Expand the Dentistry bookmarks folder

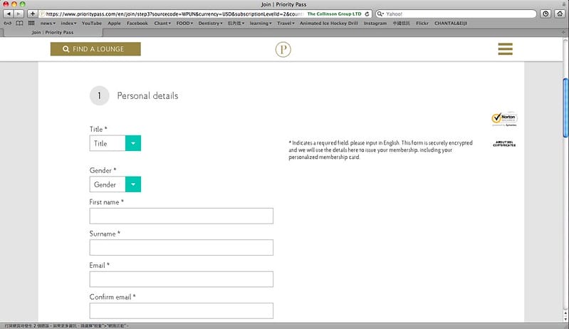click(211, 23)
